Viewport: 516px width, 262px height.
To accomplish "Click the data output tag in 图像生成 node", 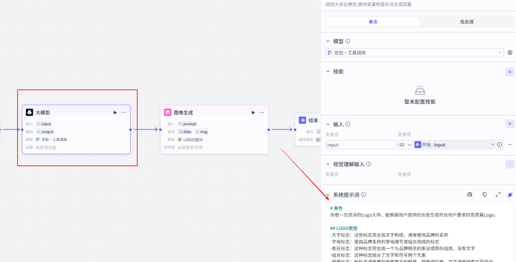I will tap(184, 132).
